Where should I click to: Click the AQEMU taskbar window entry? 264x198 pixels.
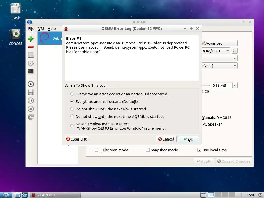[x=56, y=195]
